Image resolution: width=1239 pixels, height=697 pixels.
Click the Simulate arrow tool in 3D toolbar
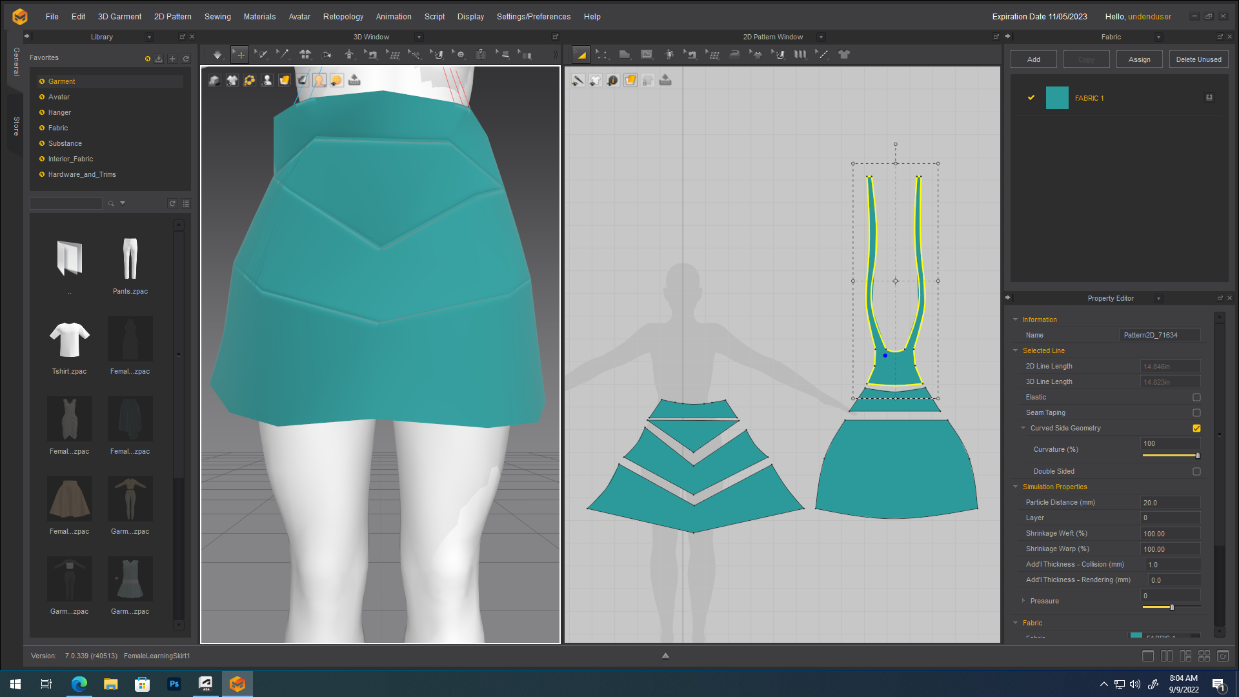coord(217,55)
